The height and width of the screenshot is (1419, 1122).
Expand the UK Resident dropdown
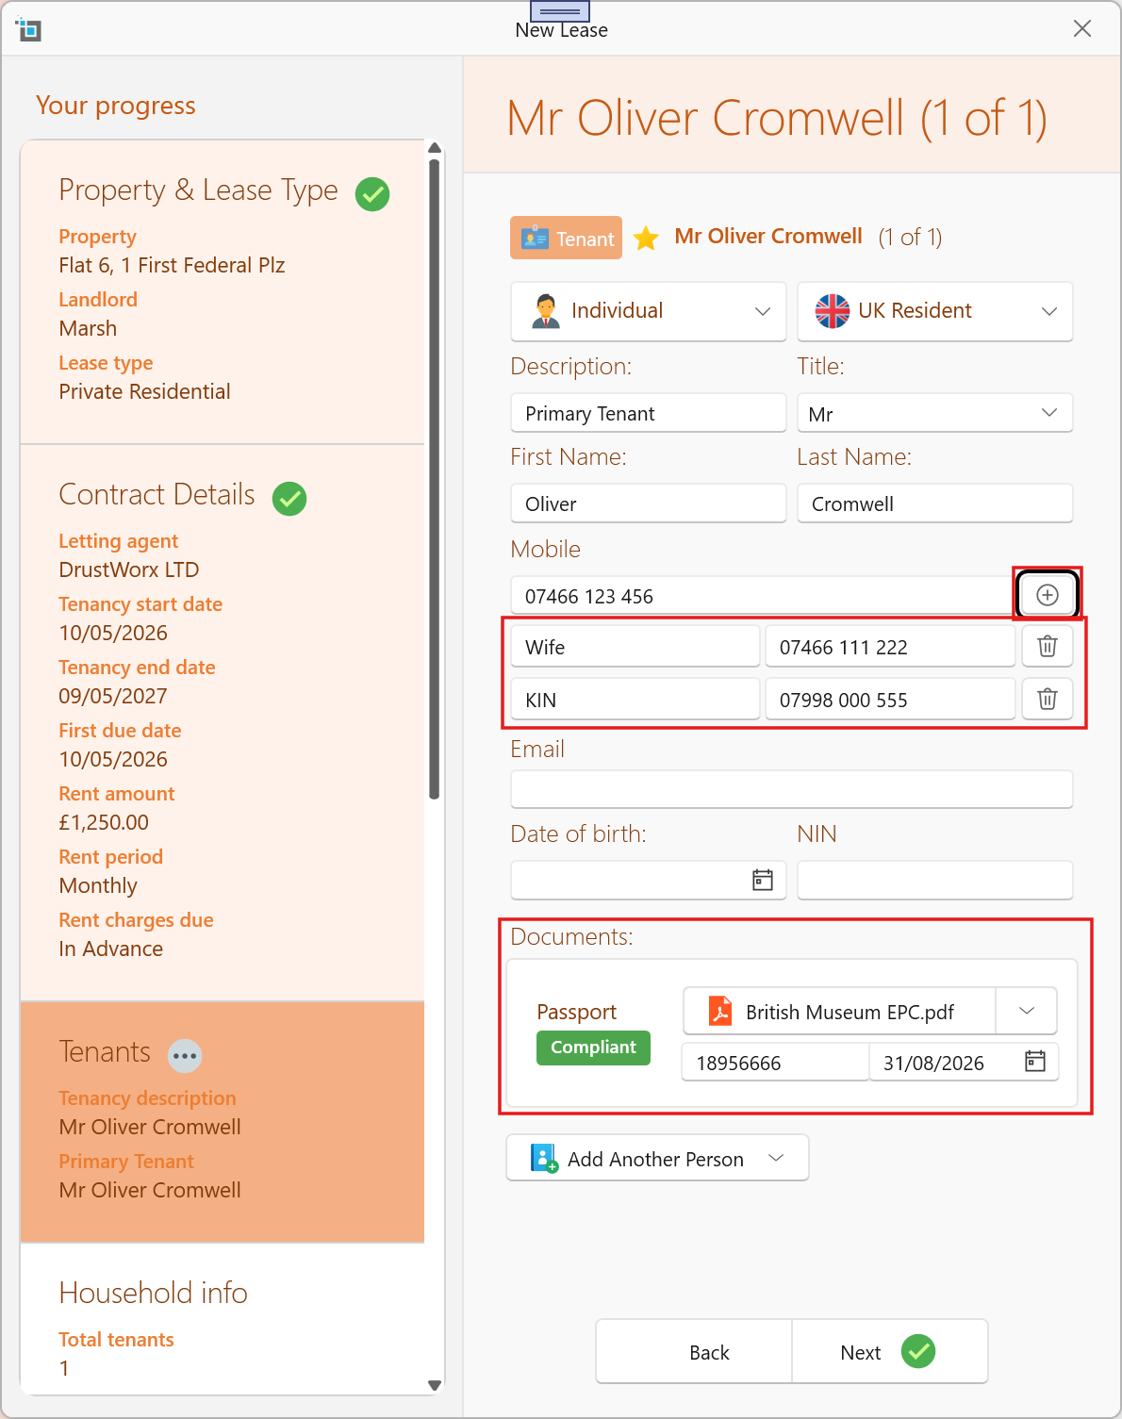(935, 311)
